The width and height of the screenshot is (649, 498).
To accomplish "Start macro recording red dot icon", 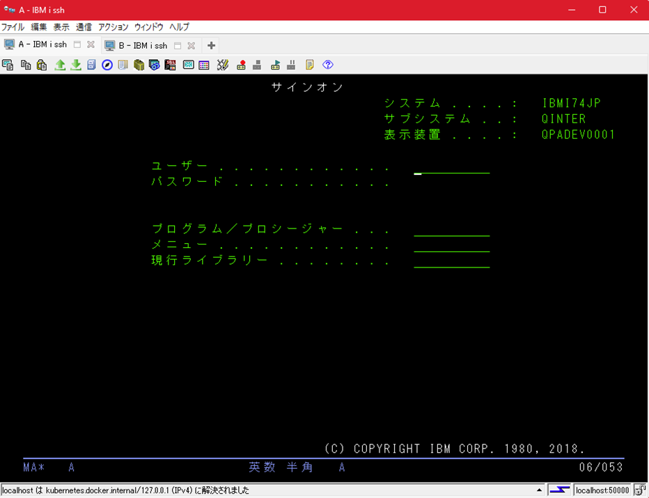I will 242,65.
